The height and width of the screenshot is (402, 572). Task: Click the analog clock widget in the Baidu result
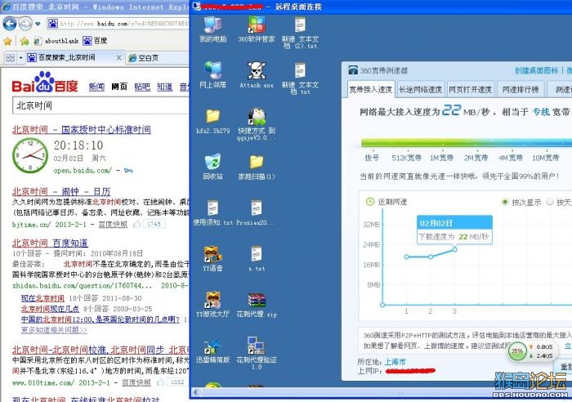(x=30, y=155)
